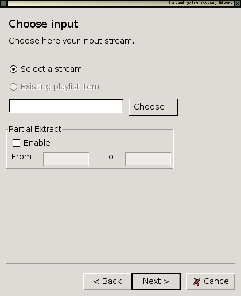
Task: Click the "Enable" text label
Action: [37, 143]
